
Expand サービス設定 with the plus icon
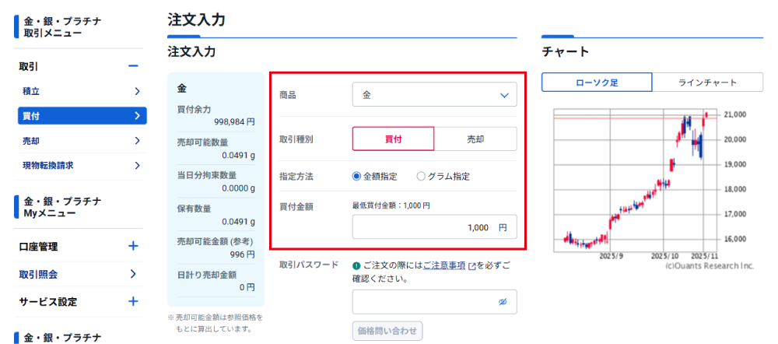133,301
